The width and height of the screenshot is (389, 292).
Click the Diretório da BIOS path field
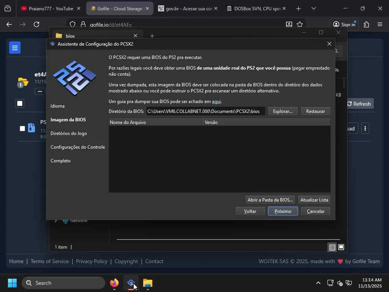coord(206,111)
